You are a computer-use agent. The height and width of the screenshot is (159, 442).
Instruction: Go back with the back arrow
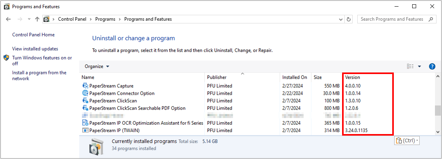tap(9, 19)
